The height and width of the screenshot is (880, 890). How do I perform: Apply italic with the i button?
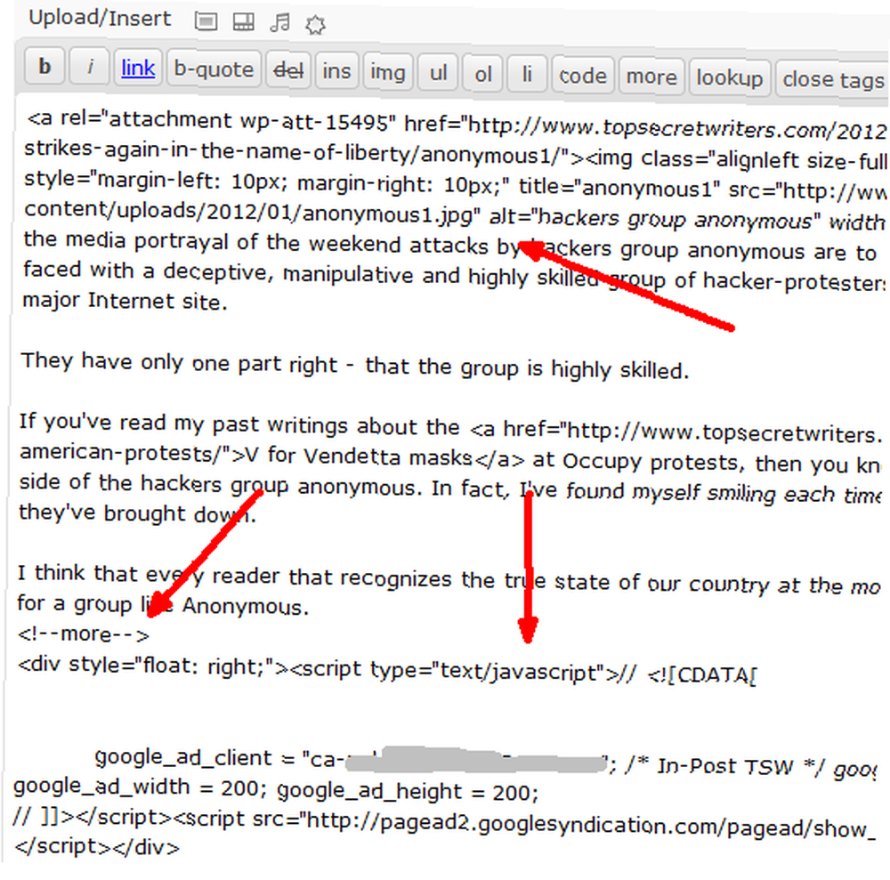(x=89, y=68)
